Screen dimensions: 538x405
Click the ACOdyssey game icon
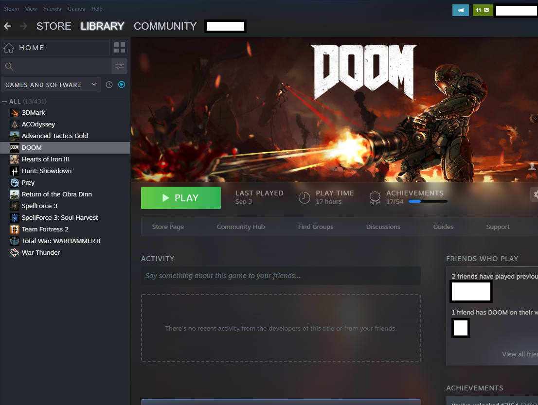pos(15,124)
